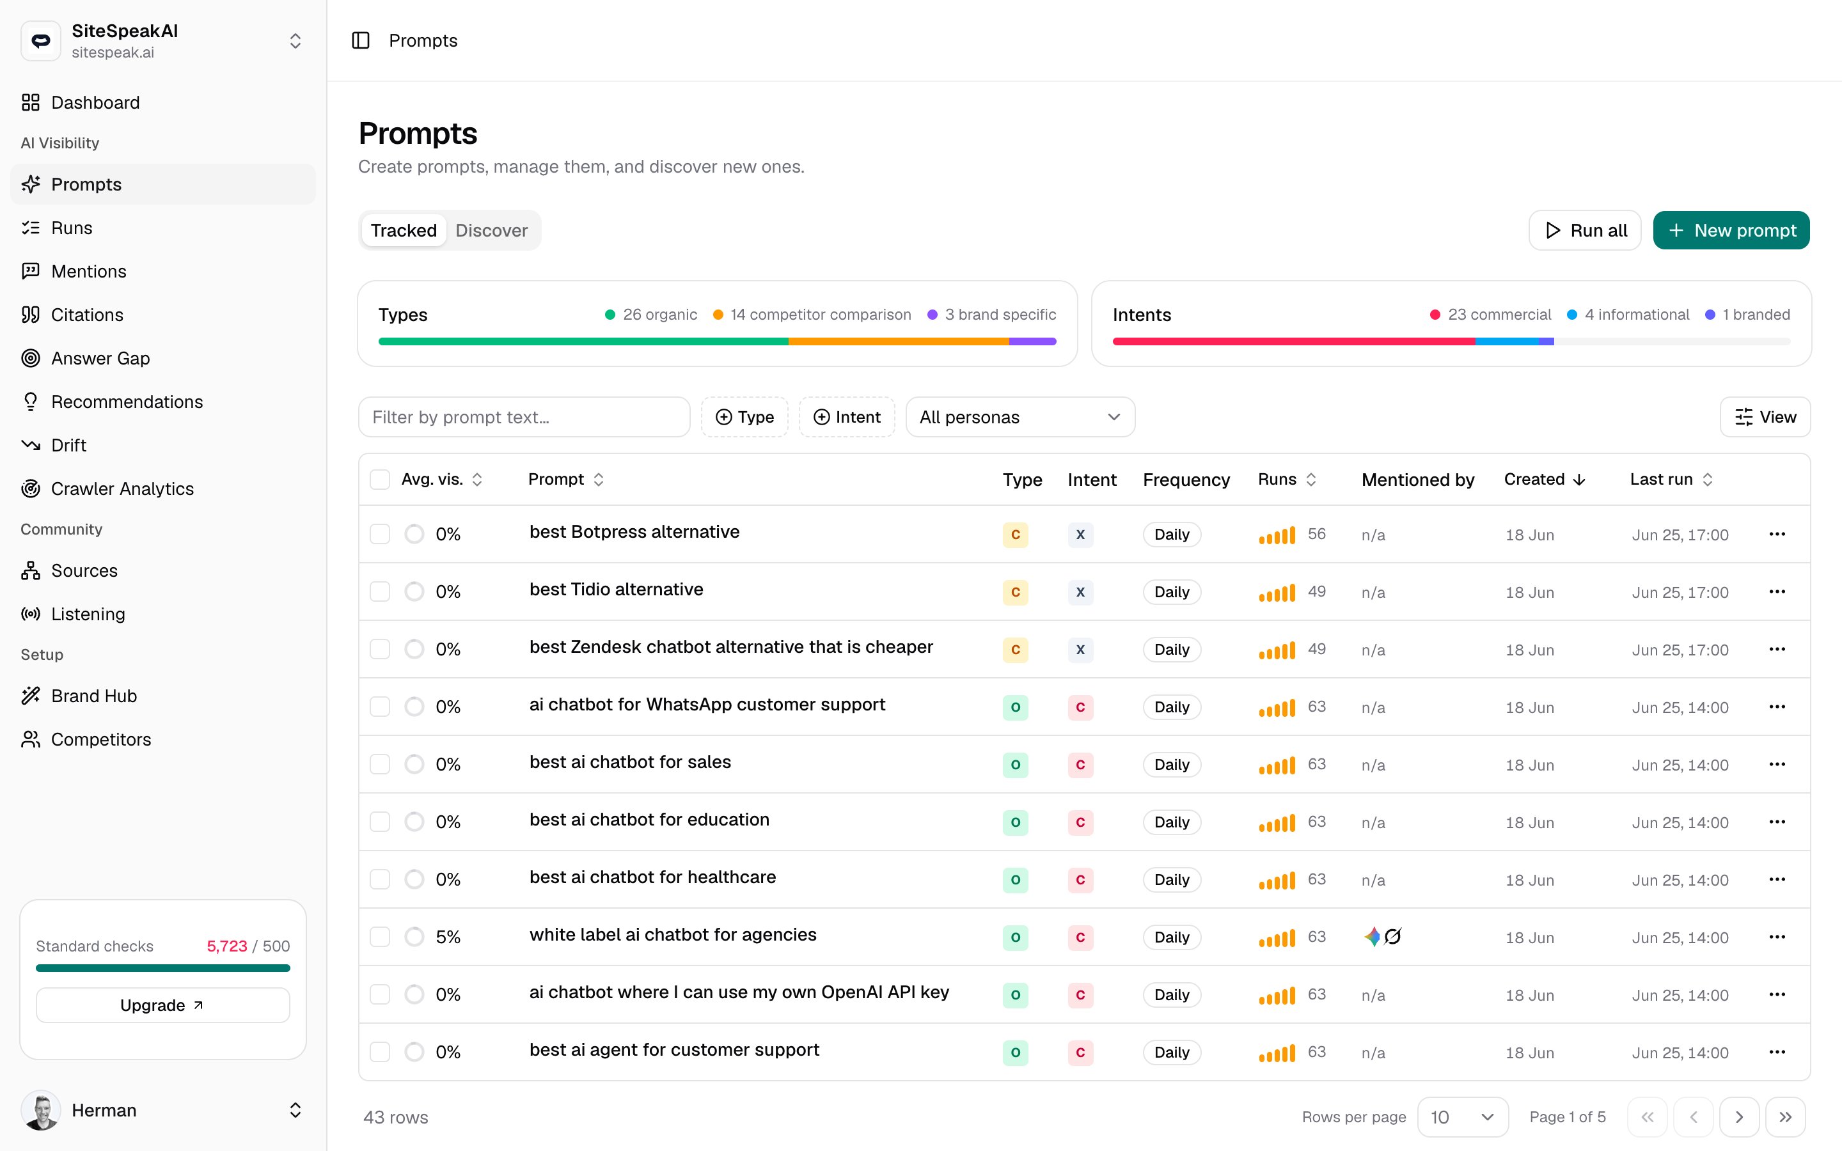
Task: Add a Type filter
Action: 744,417
